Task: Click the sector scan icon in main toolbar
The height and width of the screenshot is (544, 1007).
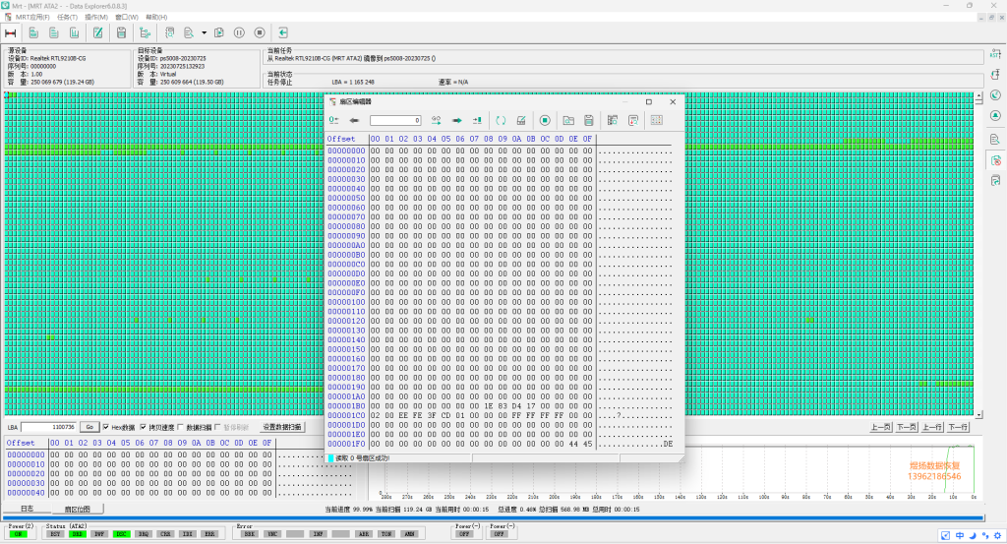Action: point(169,32)
